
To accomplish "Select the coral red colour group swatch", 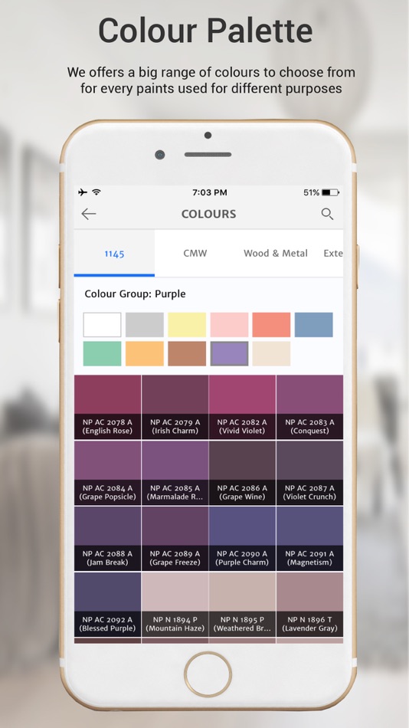I will (271, 325).
